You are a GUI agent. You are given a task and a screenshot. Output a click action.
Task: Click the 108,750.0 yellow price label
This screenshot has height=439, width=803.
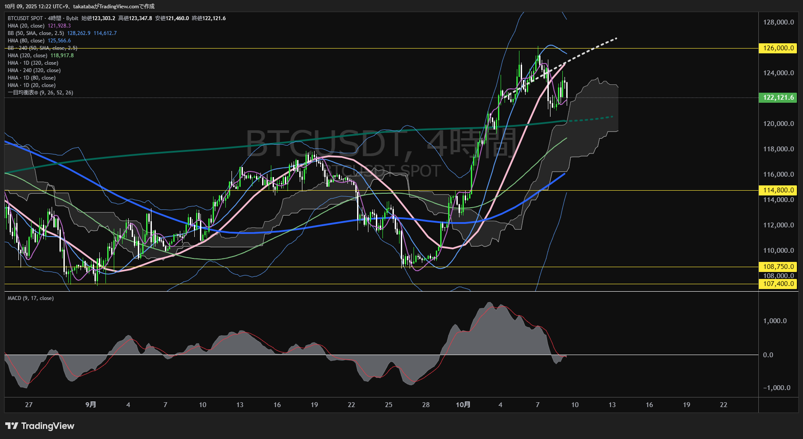pyautogui.click(x=778, y=267)
